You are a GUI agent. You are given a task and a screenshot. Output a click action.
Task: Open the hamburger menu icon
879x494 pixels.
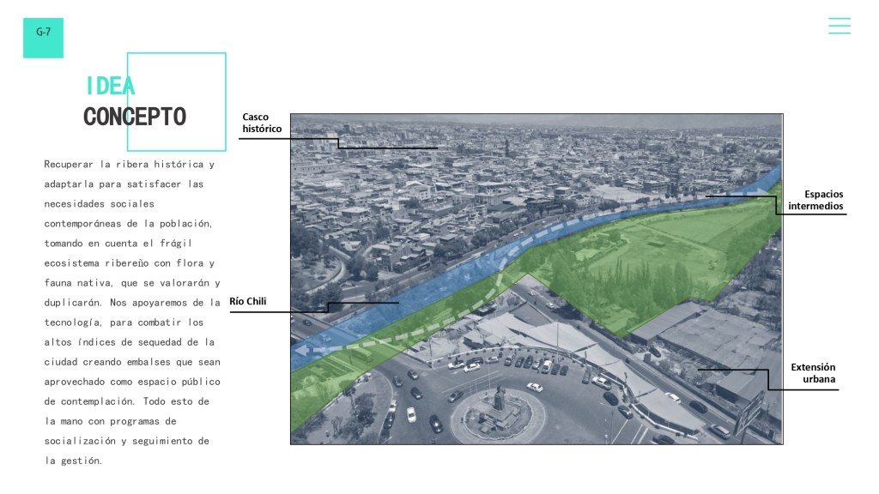[x=839, y=26]
